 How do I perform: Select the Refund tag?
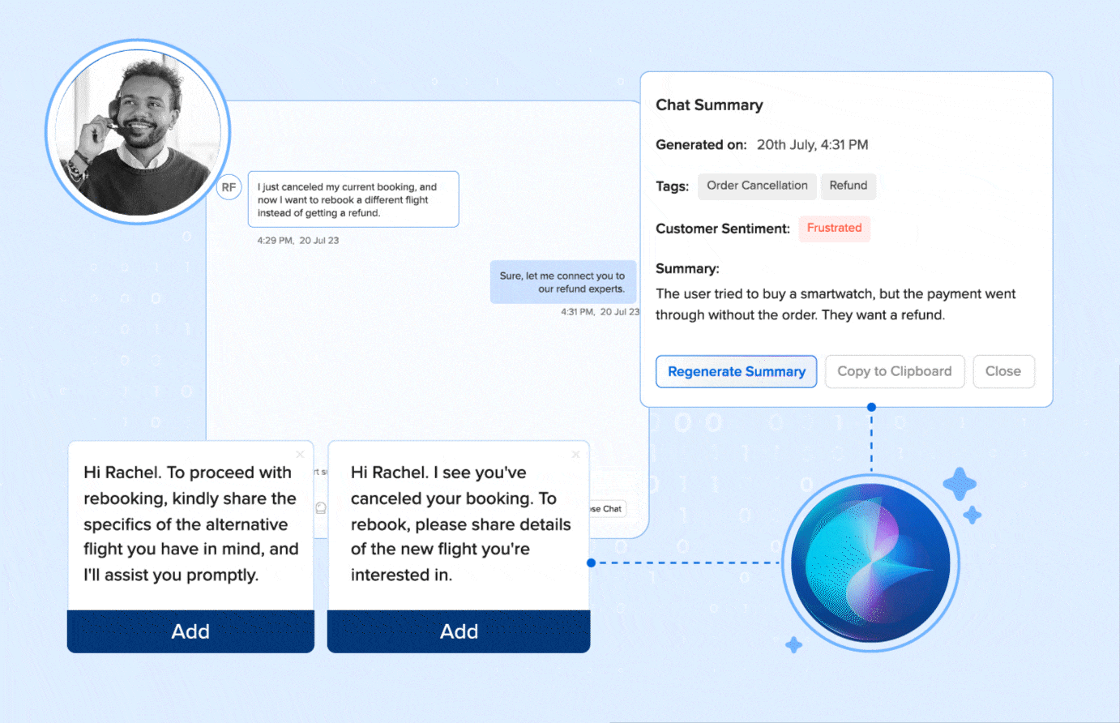pos(848,186)
